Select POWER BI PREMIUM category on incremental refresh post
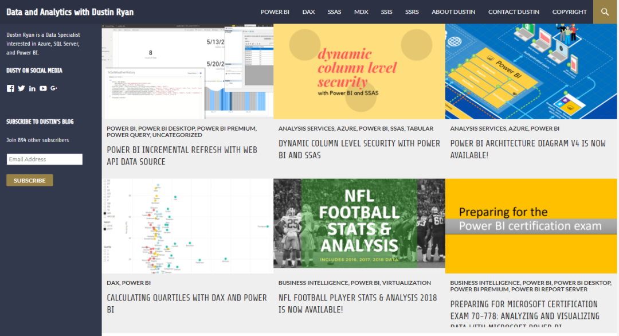Viewport: 619px width, 336px height. [226, 128]
